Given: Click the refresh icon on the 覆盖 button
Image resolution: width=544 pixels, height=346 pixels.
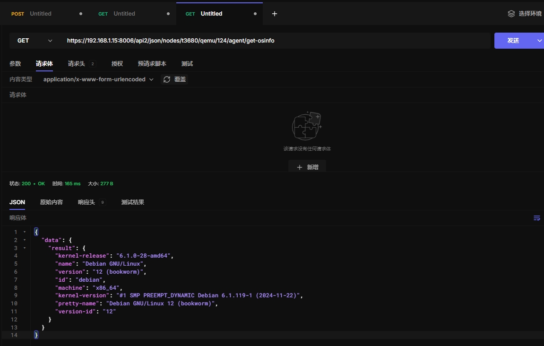Looking at the screenshot, I should pyautogui.click(x=167, y=79).
